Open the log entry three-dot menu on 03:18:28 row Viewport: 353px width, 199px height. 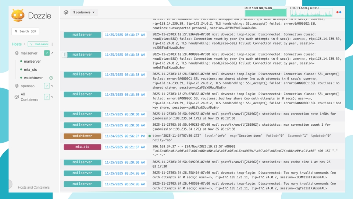(65, 55)
